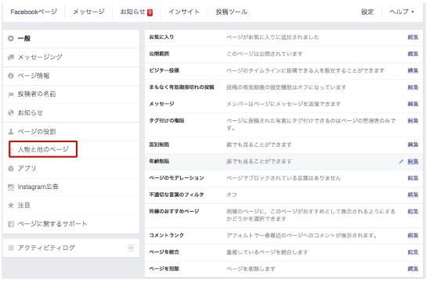This screenshot has height=282, width=426.
Task: Click 編集 for コメントランク row
Action: [x=413, y=235]
